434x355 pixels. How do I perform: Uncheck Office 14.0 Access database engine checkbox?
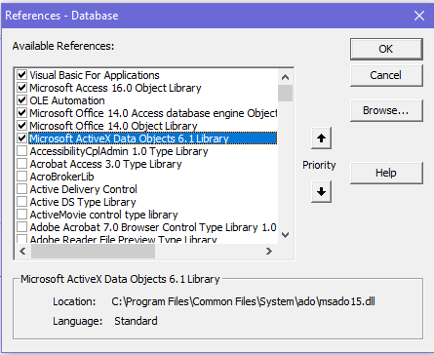pos(21,113)
